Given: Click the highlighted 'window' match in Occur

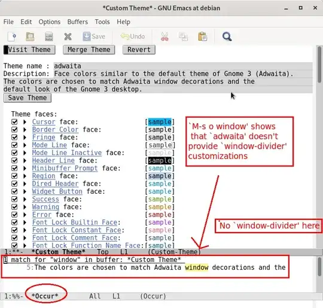Looking at the screenshot, I should tap(197, 267).
